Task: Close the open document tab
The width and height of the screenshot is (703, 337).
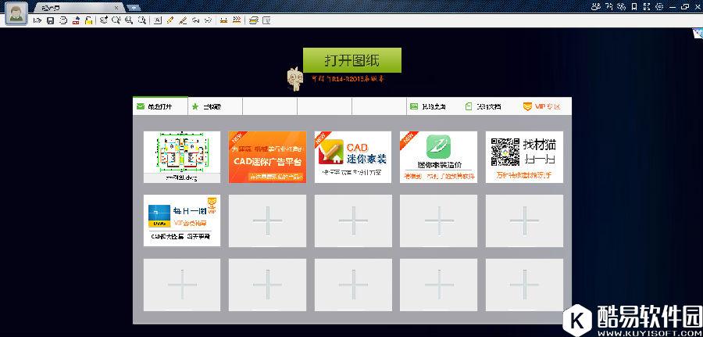Action: tap(116, 8)
